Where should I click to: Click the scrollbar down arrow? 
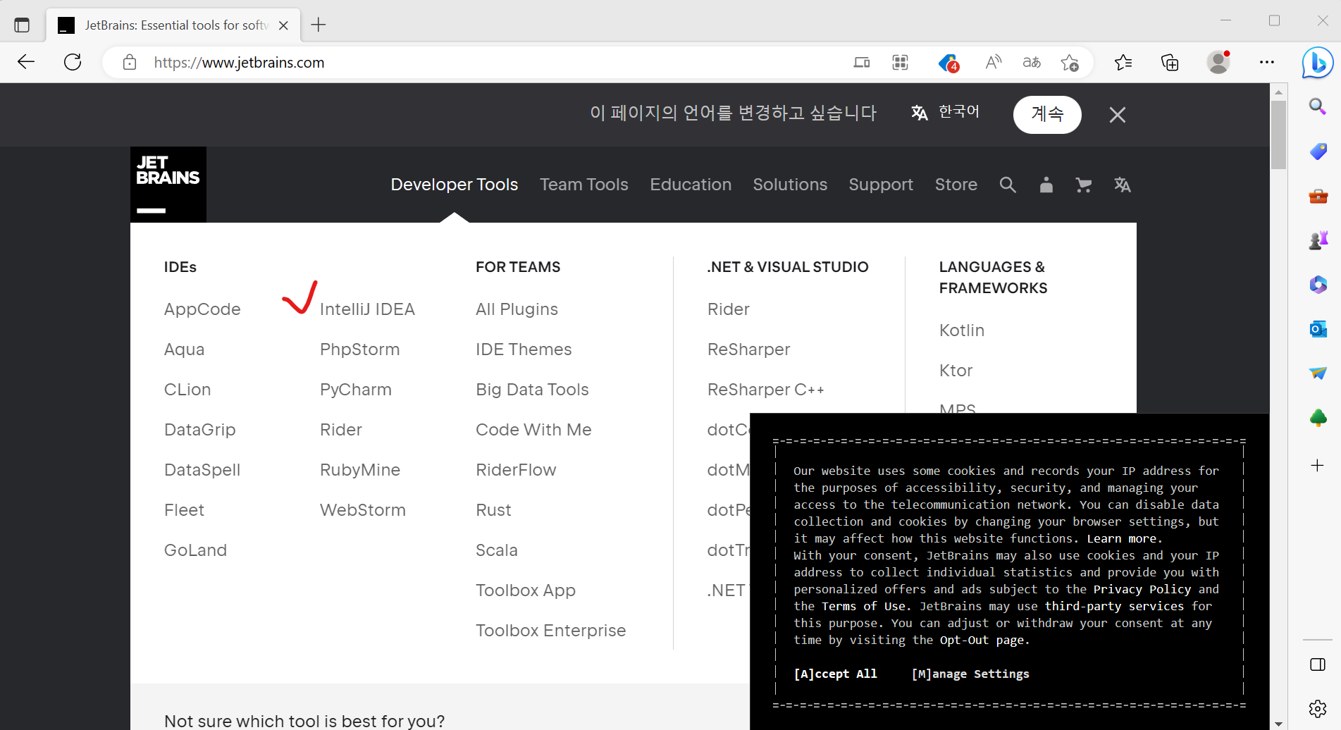(x=1278, y=724)
